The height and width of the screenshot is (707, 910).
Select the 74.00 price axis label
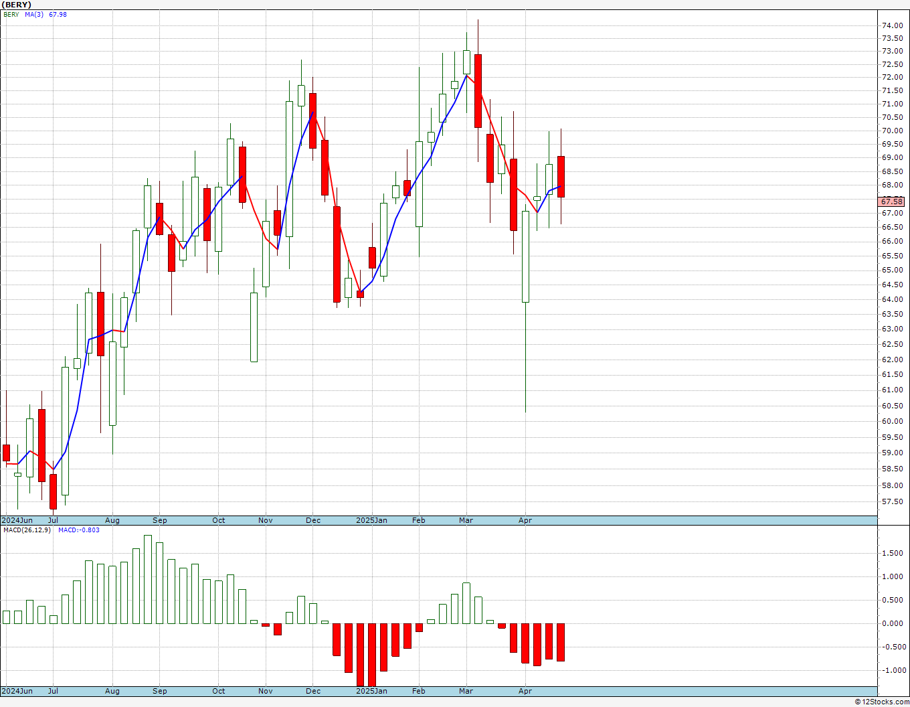[x=892, y=25]
